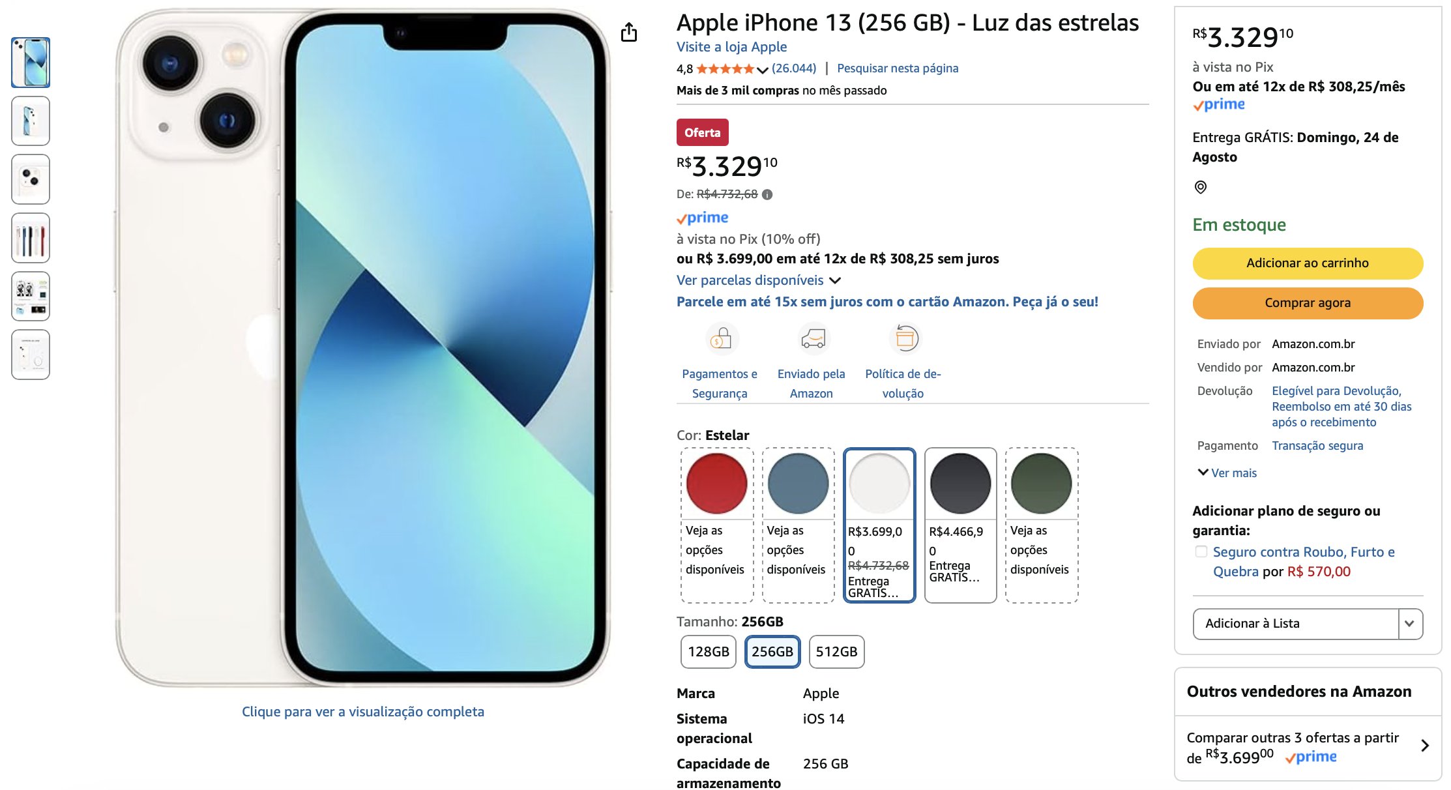The image size is (1451, 790).
Task: Click the Comprar agora button
Action: click(1308, 303)
